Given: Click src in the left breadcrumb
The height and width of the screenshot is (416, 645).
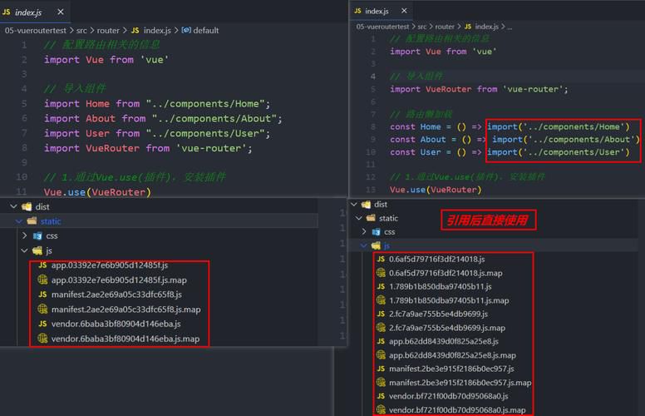Looking at the screenshot, I should tap(81, 31).
